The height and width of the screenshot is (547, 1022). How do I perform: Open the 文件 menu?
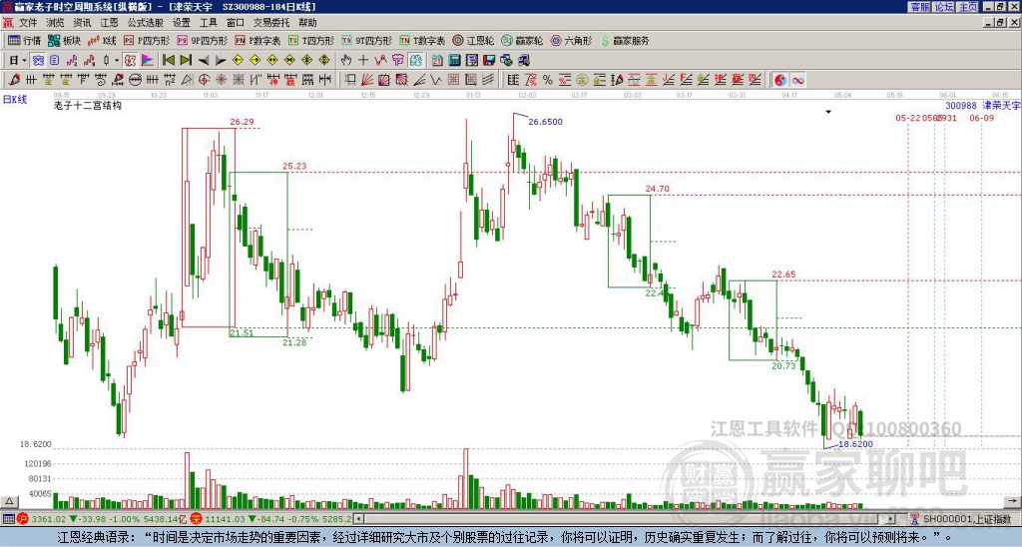(x=28, y=23)
